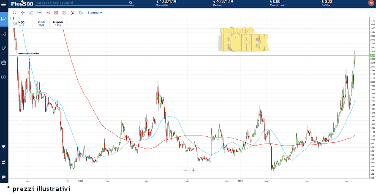Screen dimensions: 376x195
Task: Switch account mode via arrows icon
Action: 4,162
